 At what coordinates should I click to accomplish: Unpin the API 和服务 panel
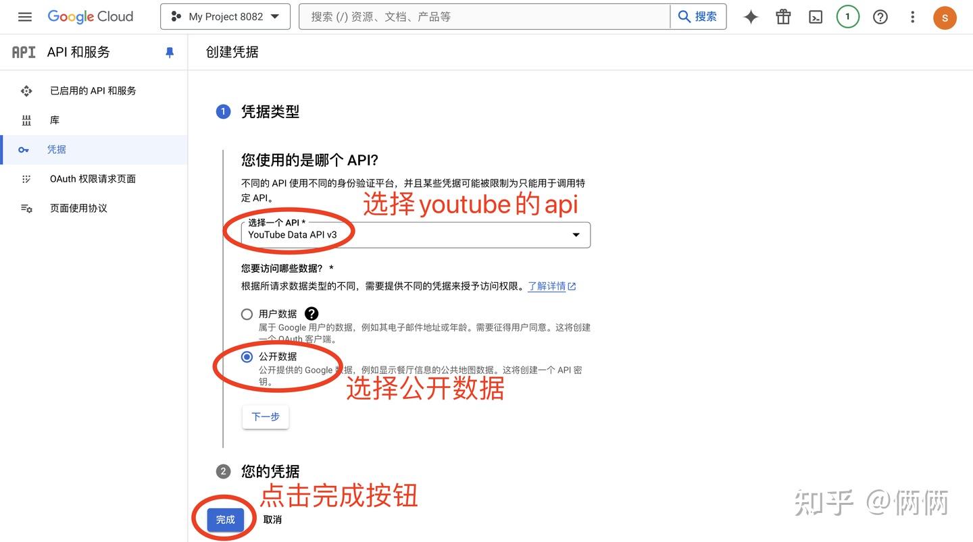coord(170,51)
